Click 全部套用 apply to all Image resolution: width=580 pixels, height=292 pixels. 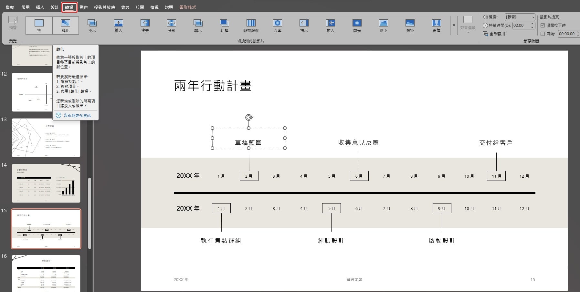coord(494,34)
